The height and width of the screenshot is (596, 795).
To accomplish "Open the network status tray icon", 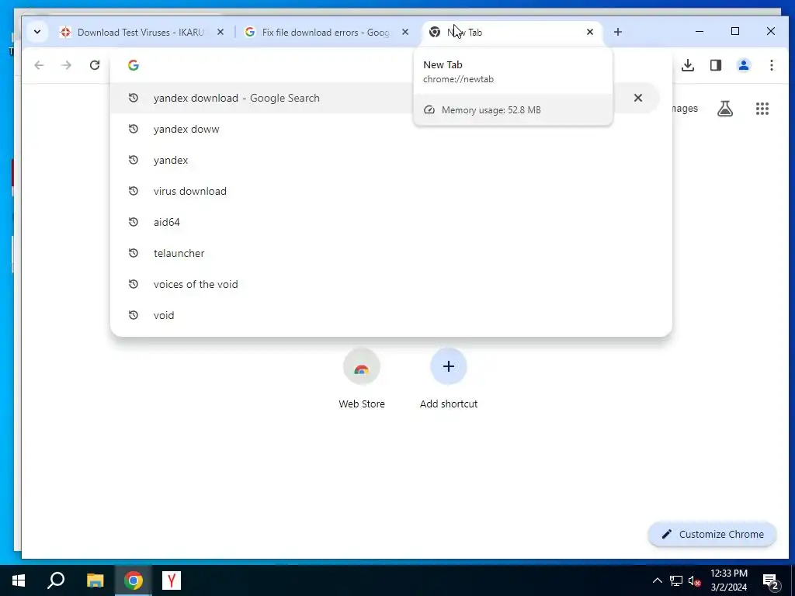I will [676, 580].
